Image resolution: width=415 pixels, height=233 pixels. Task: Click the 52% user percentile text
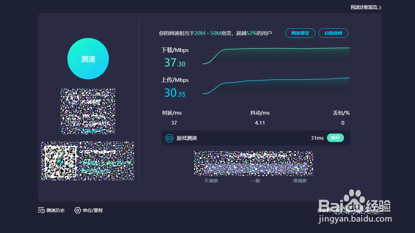[252, 33]
